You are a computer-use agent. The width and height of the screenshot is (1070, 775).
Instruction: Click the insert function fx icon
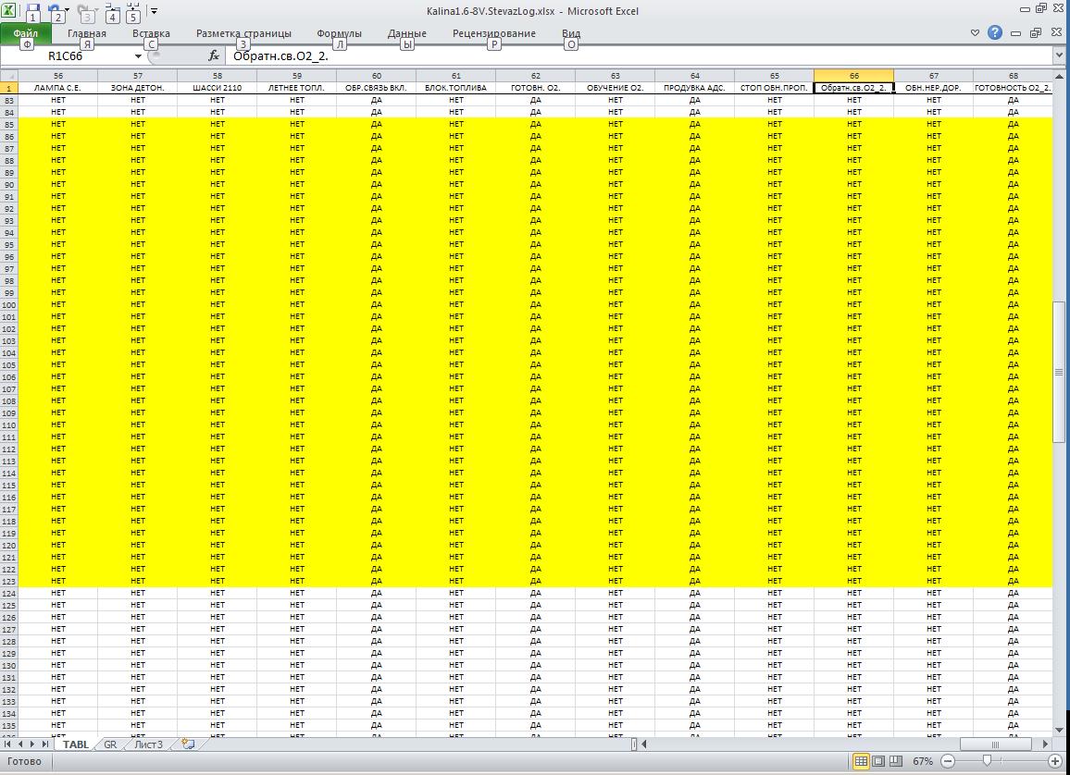tap(214, 55)
